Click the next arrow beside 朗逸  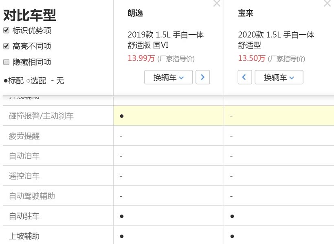[x=202, y=77]
